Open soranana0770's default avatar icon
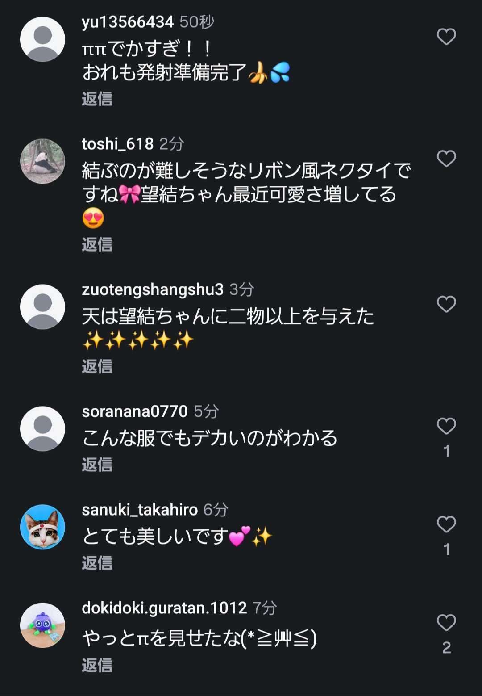The image size is (482, 696). 43,429
